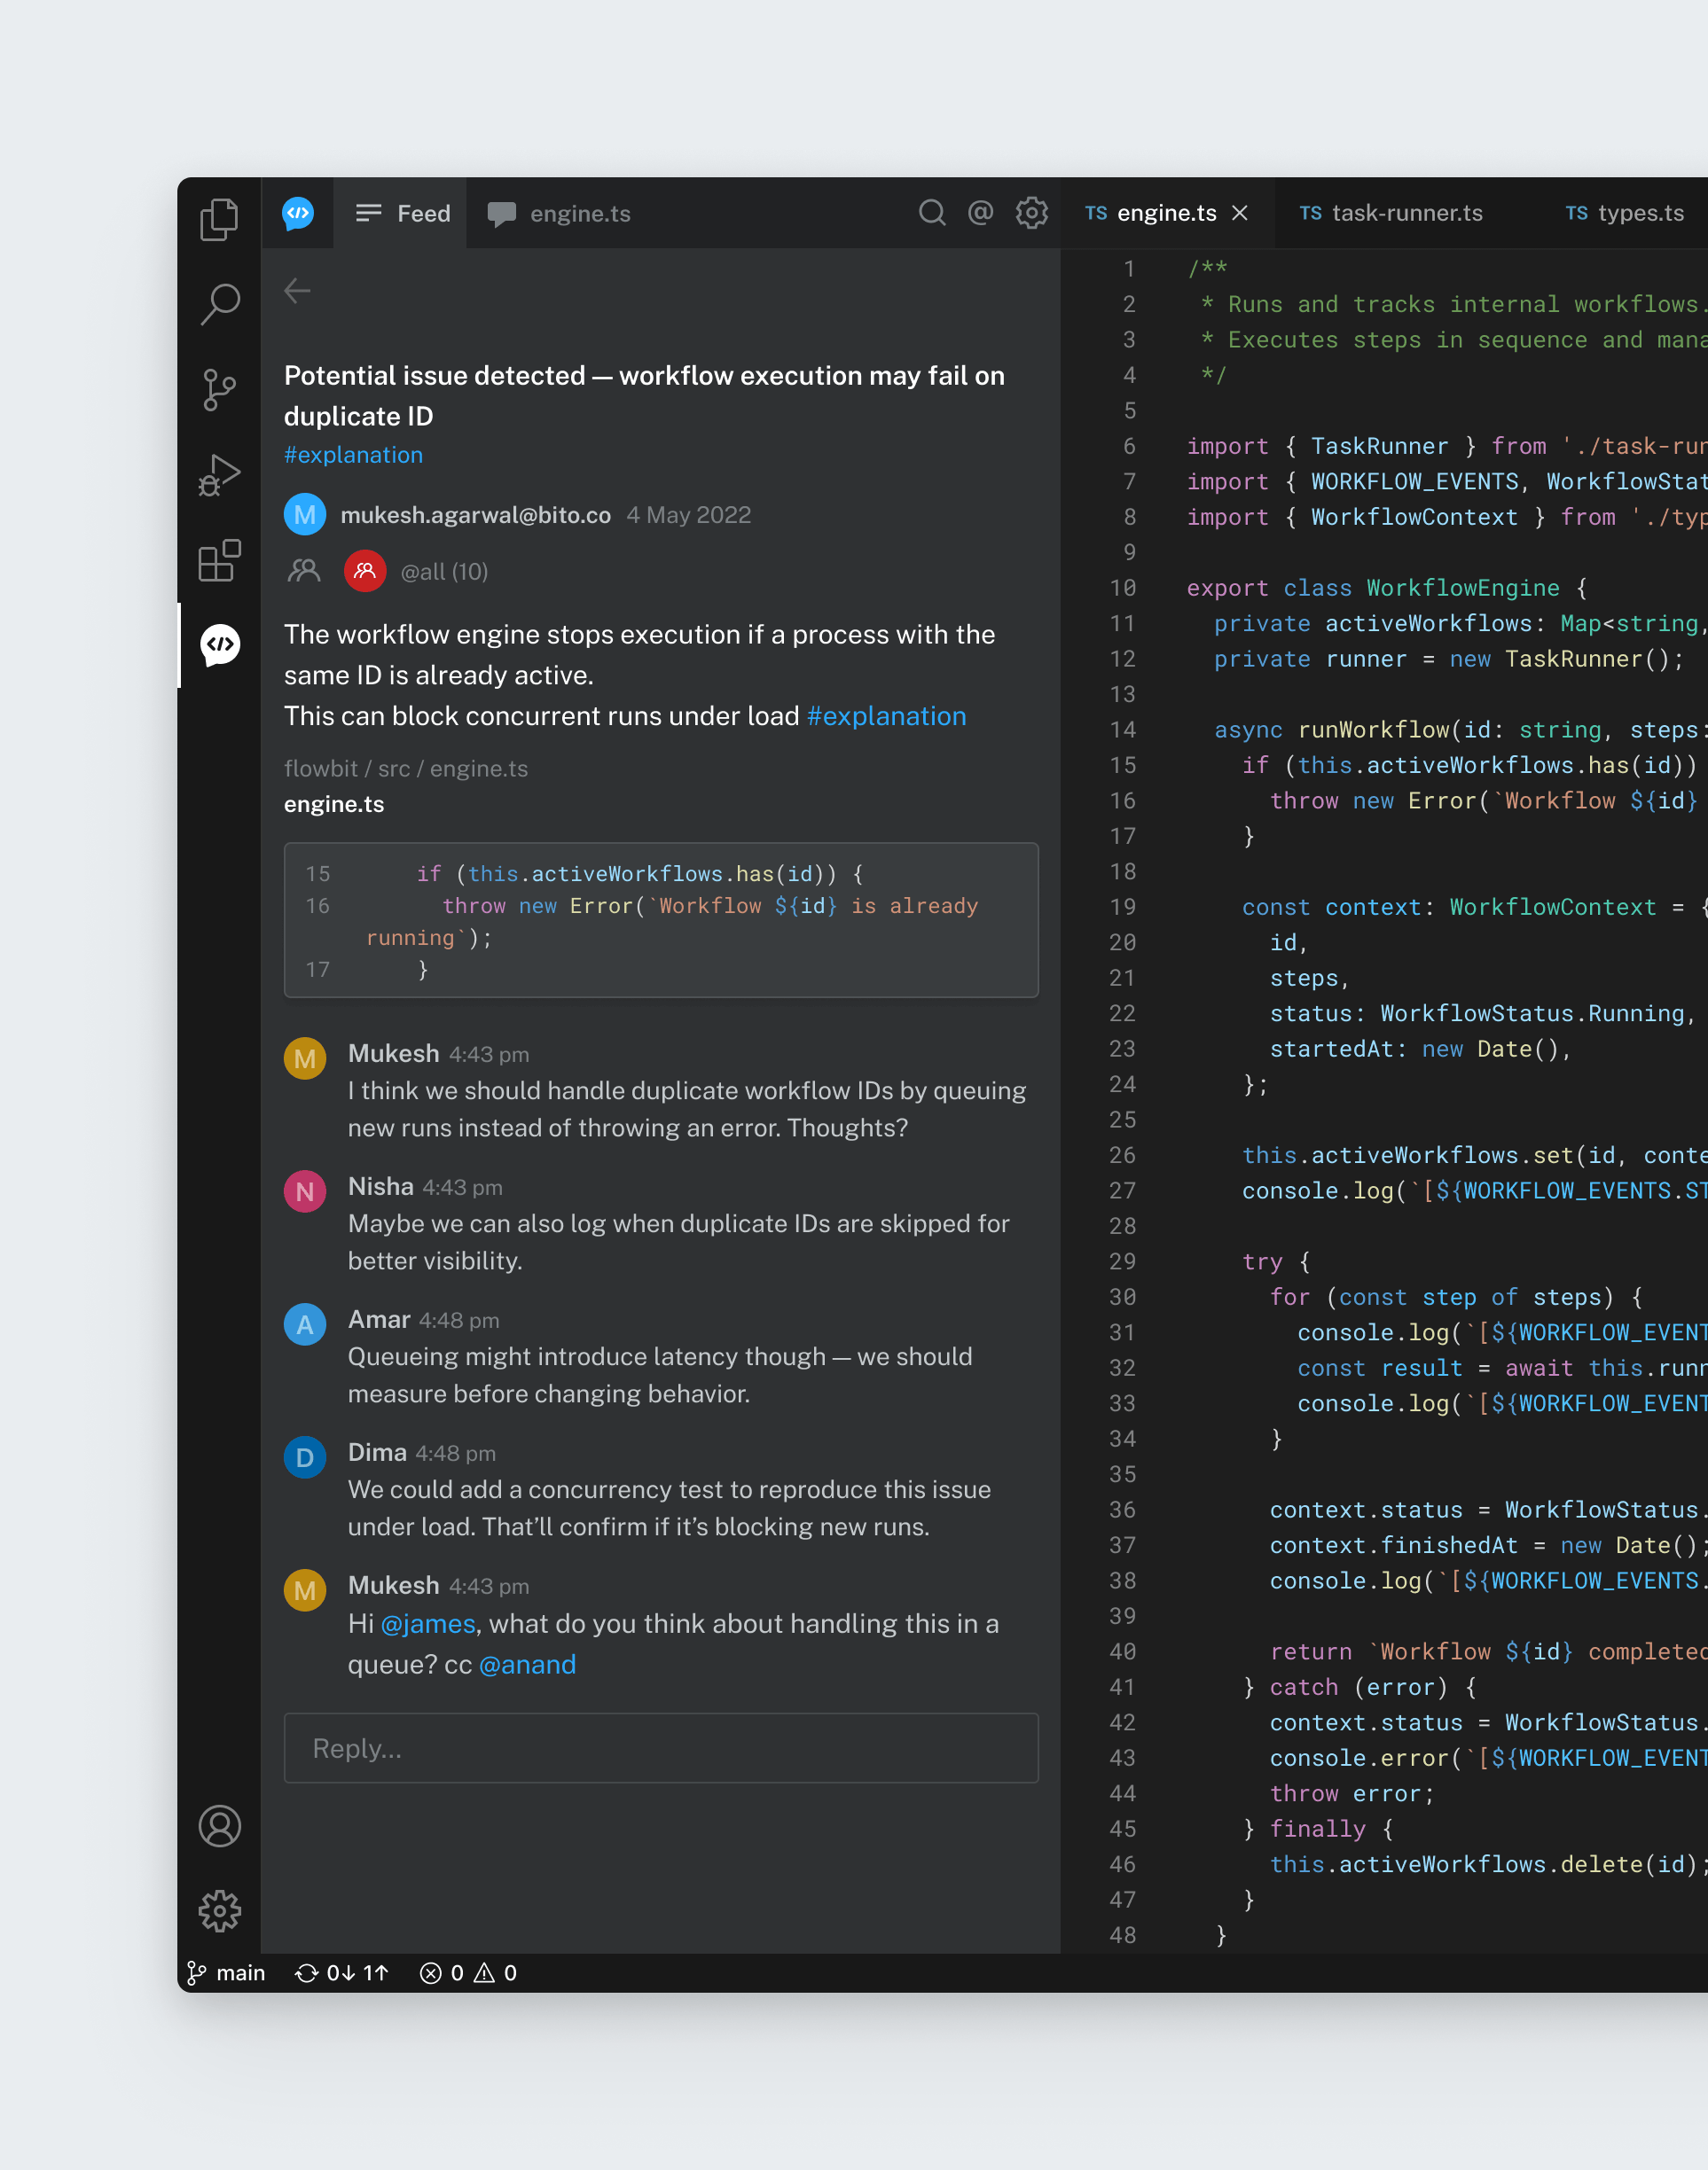This screenshot has width=1708, height=2170.
Task: Click Nisha's pink avatar
Action: tap(305, 1191)
